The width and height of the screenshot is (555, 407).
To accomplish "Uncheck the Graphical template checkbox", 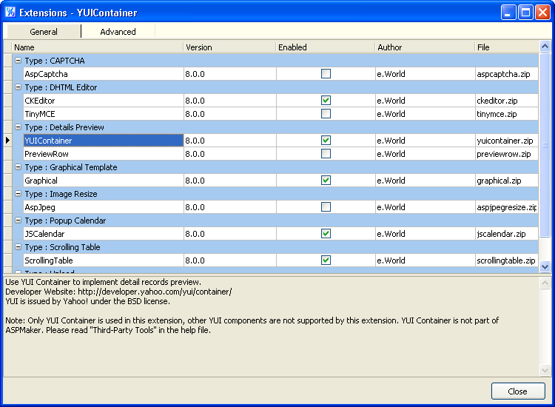I will tap(326, 181).
